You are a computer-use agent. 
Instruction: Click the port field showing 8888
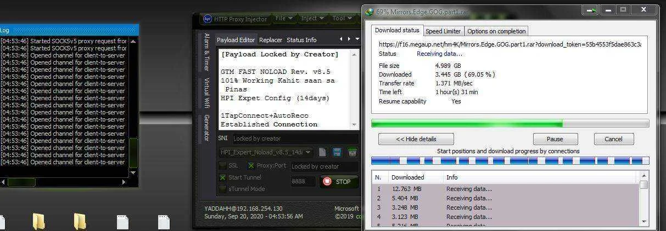tap(303, 181)
